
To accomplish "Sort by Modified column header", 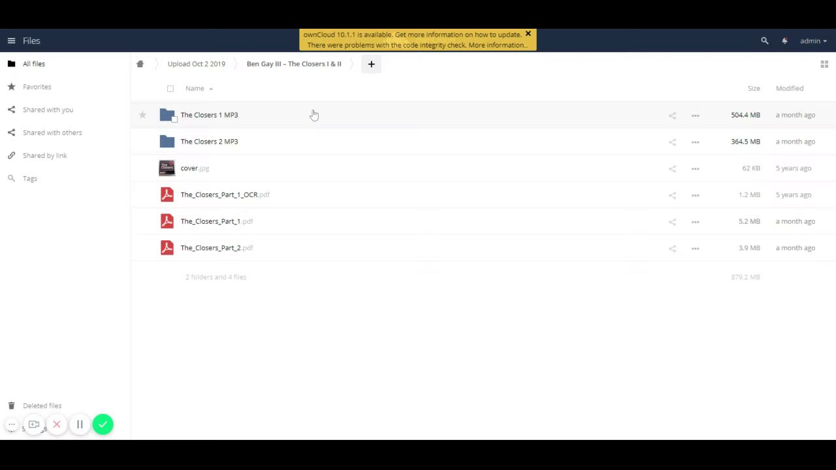I will pyautogui.click(x=790, y=88).
